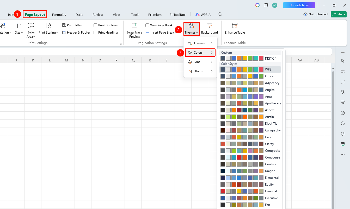The image size is (350, 209).
Task: Expand the Font submenu
Action: pyautogui.click(x=200, y=62)
